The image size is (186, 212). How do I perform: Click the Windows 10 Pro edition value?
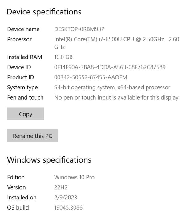[x=74, y=177]
